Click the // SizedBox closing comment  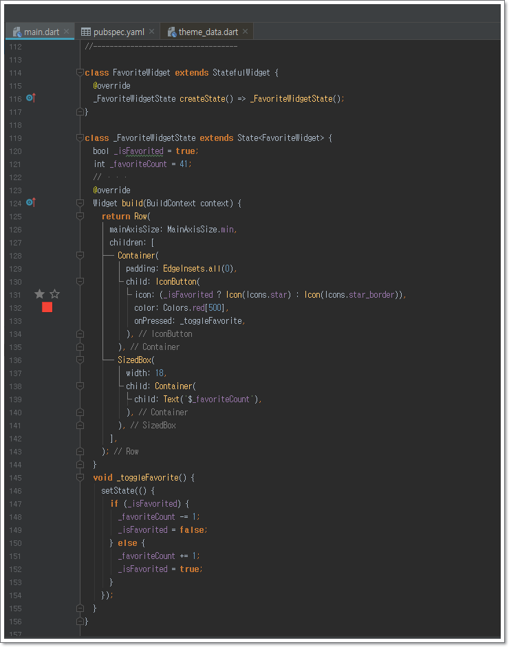coord(153,426)
